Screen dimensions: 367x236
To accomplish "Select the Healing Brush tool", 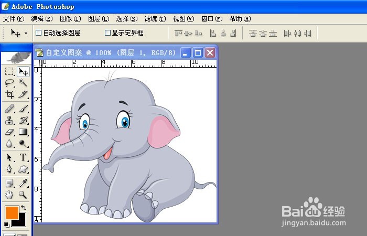I will tap(9, 109).
